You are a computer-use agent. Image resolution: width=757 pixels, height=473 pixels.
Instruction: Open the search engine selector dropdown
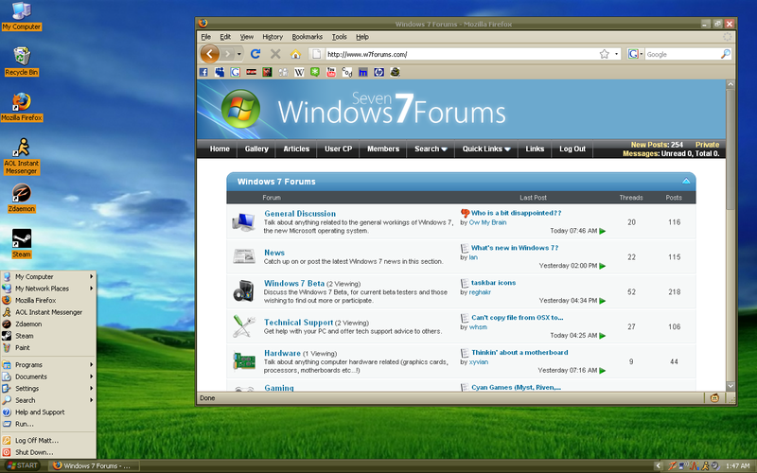click(x=635, y=54)
